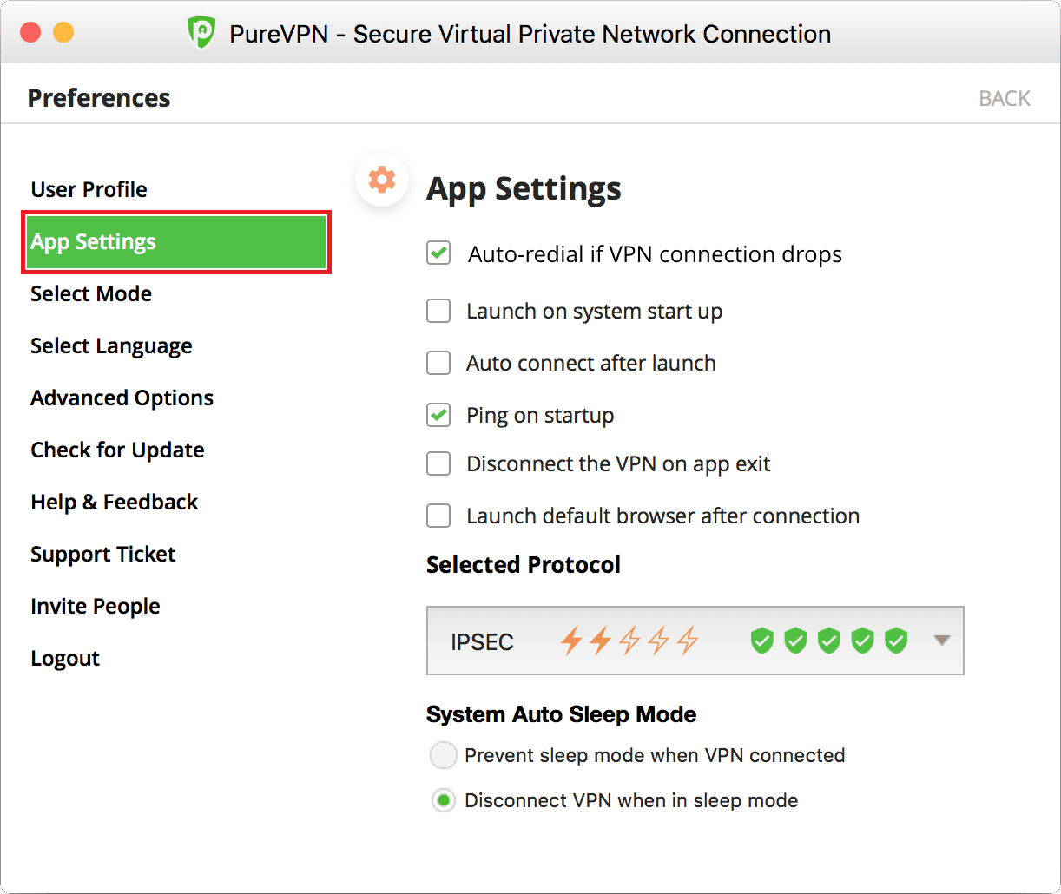This screenshot has width=1061, height=894.
Task: Click the last green shield icon in protocol bar
Action: (896, 640)
